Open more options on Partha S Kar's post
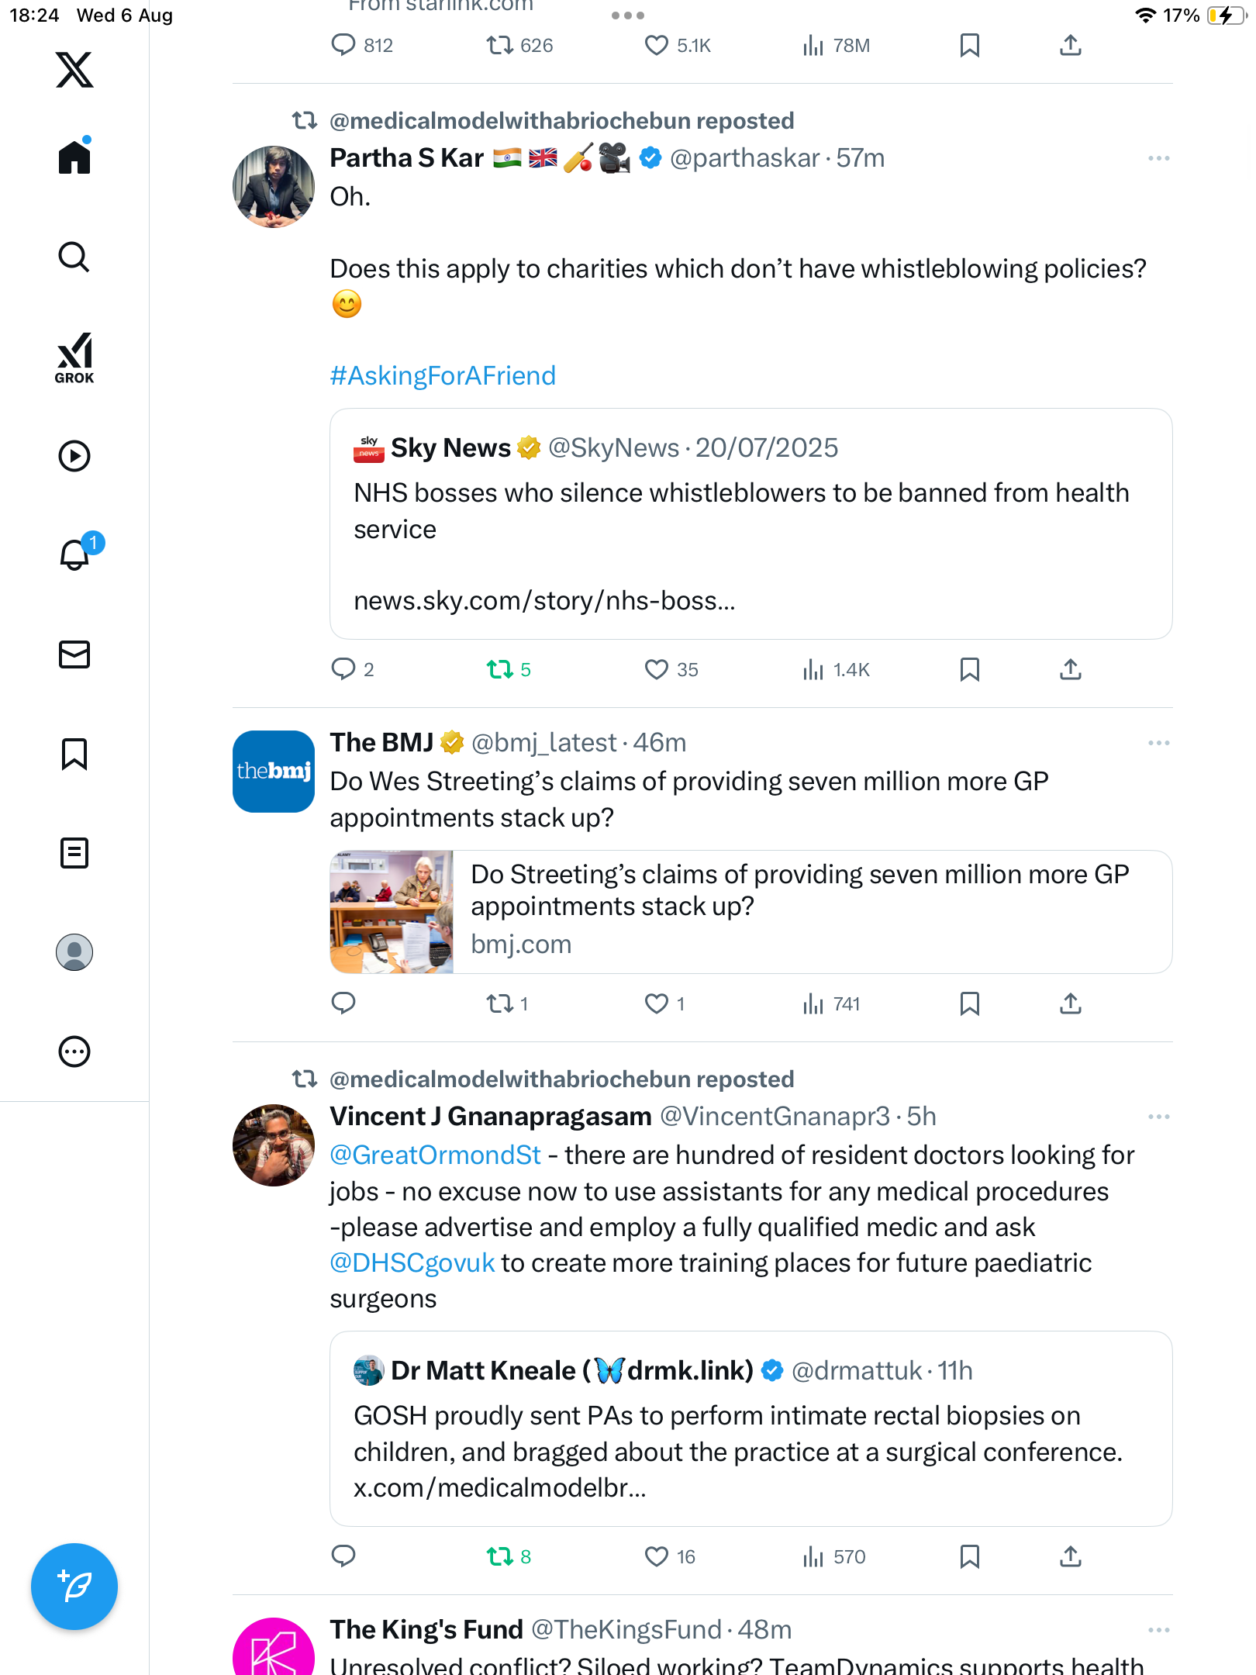 (1159, 158)
